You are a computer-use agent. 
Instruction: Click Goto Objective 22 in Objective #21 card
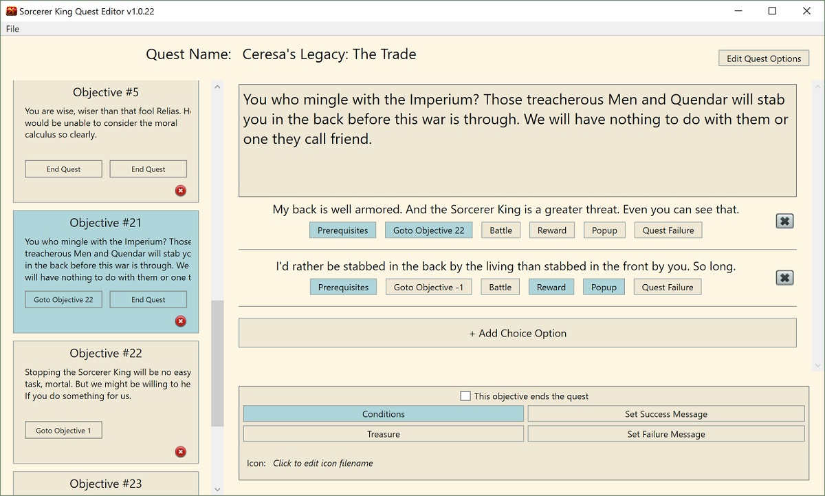(63, 300)
